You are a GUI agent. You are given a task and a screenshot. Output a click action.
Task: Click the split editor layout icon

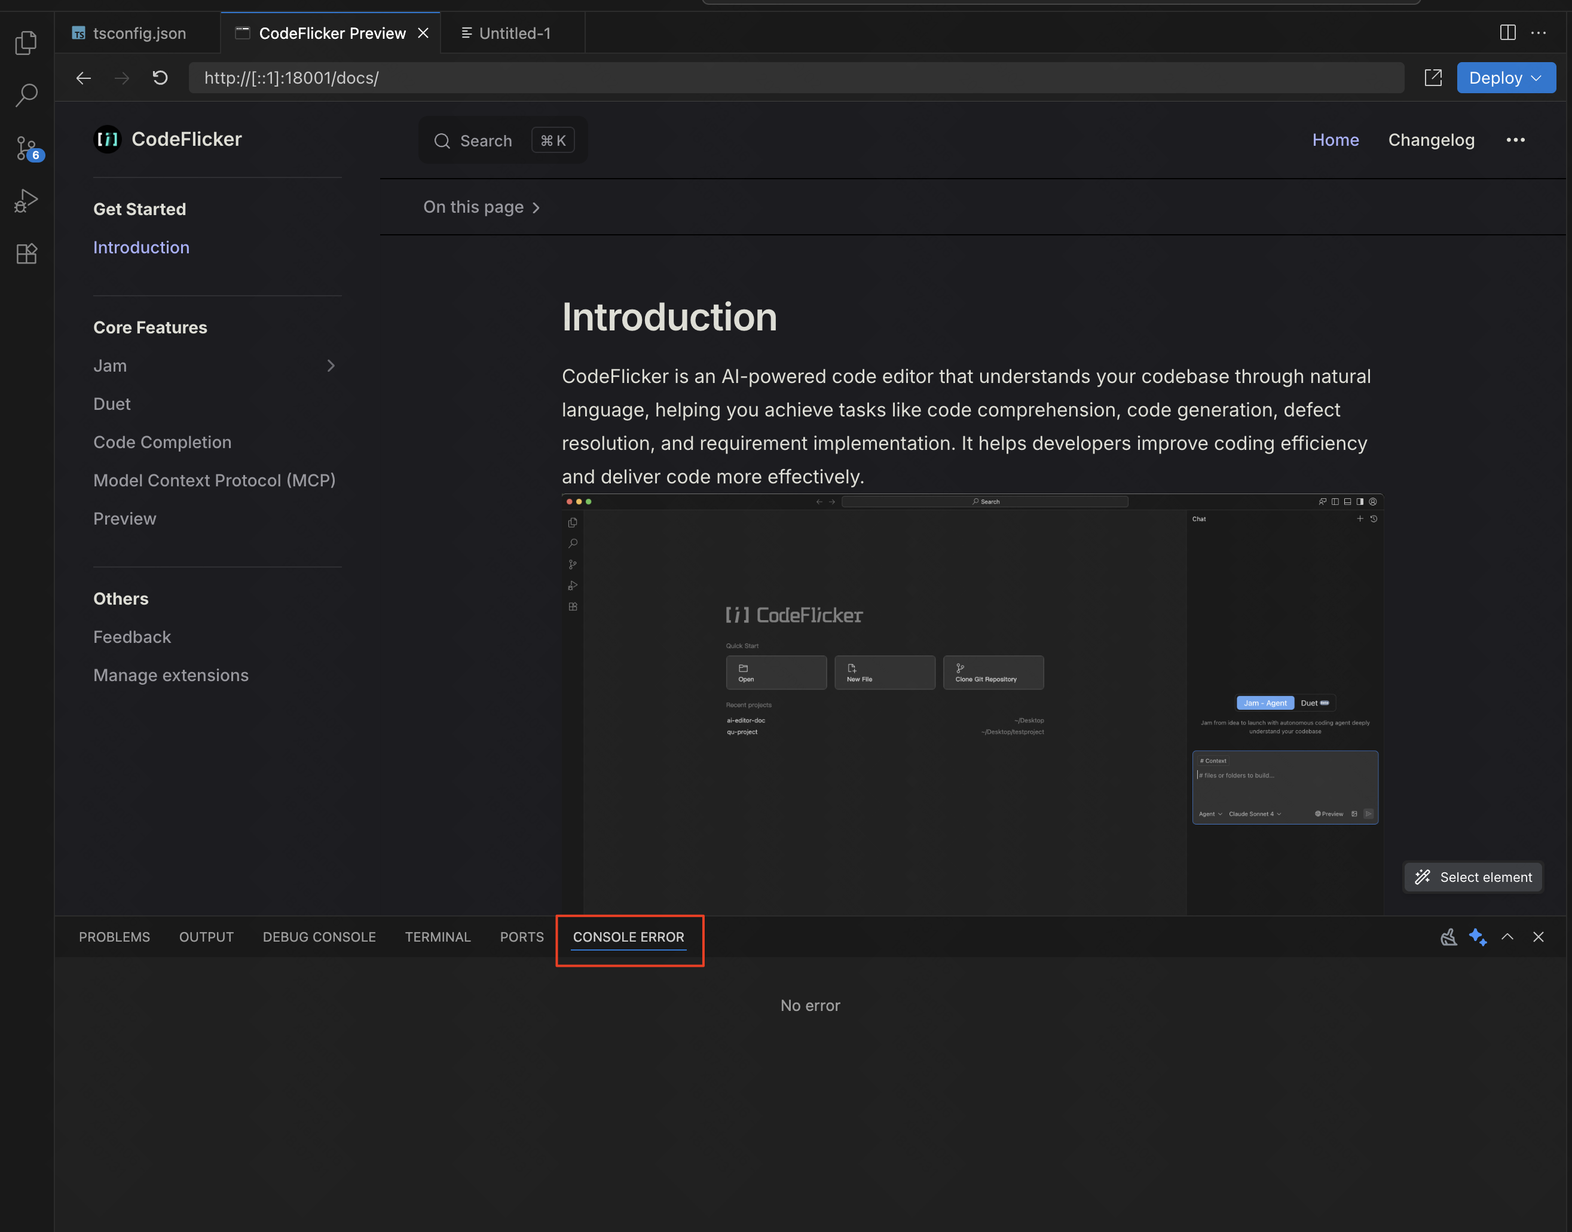point(1507,32)
